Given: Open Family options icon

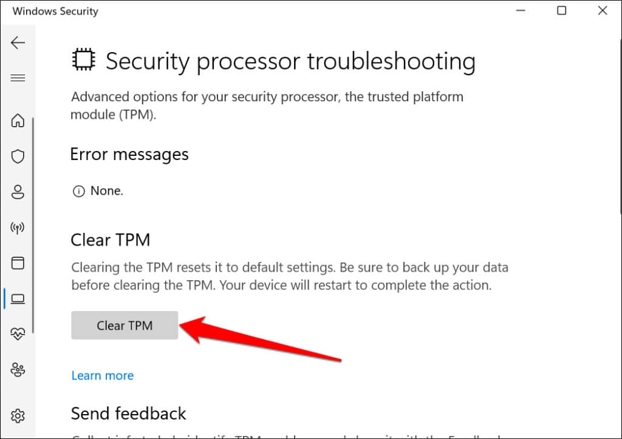Looking at the screenshot, I should [x=18, y=369].
